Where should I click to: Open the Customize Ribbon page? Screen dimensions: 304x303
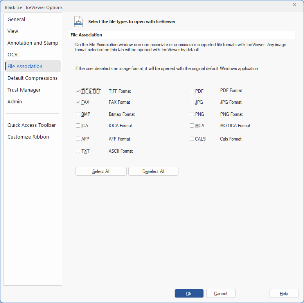pos(33,137)
